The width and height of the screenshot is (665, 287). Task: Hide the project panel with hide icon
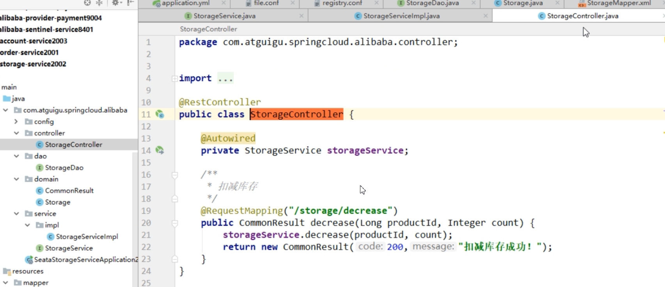pos(131,3)
